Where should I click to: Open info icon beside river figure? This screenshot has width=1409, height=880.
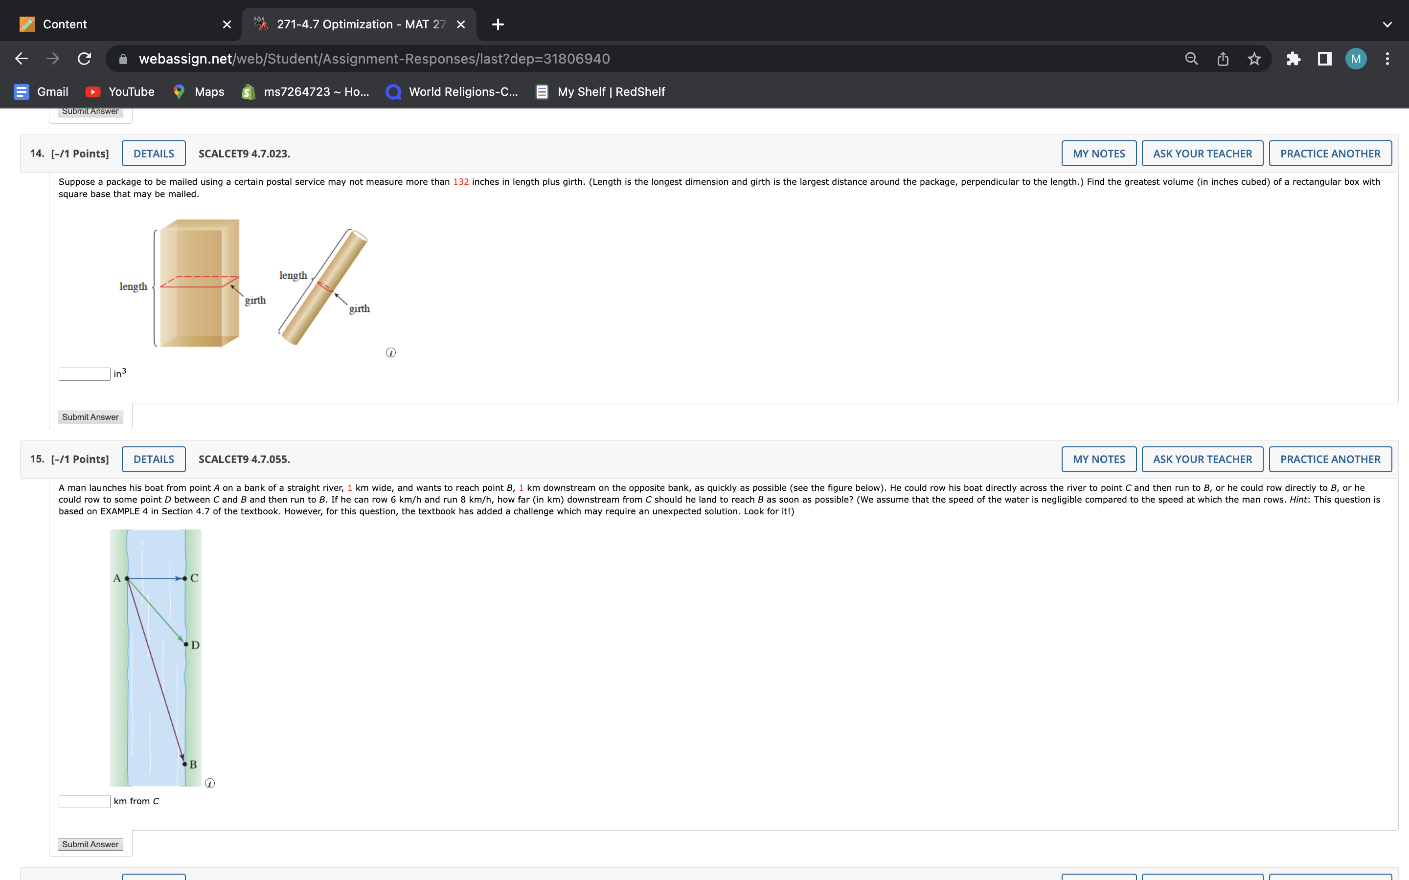(x=210, y=783)
